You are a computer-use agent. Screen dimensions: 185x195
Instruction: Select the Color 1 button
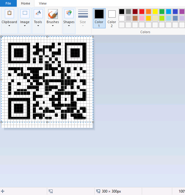coord(99,18)
